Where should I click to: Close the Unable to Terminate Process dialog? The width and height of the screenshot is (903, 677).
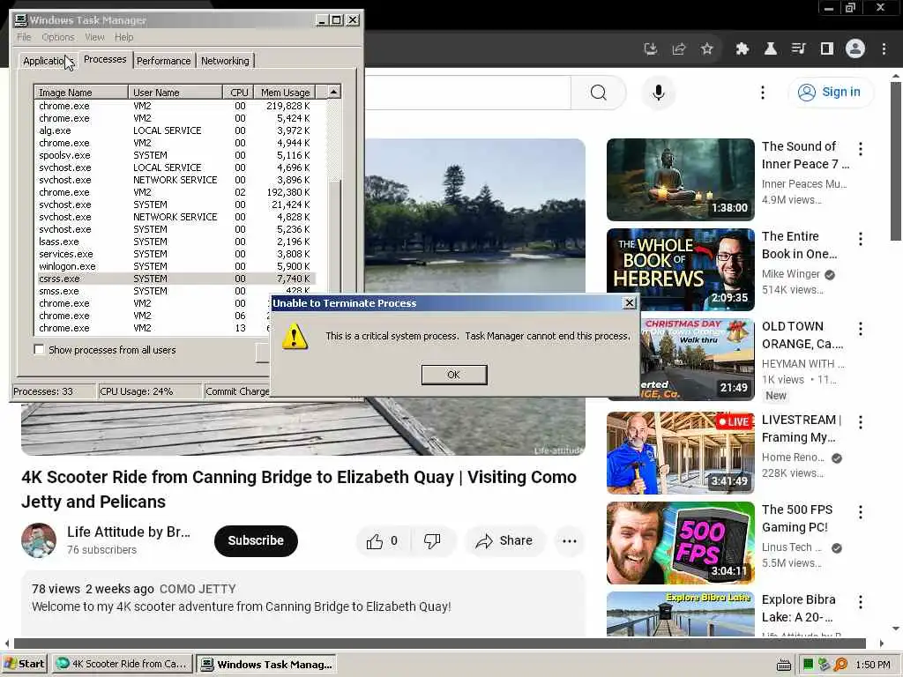[x=630, y=303]
